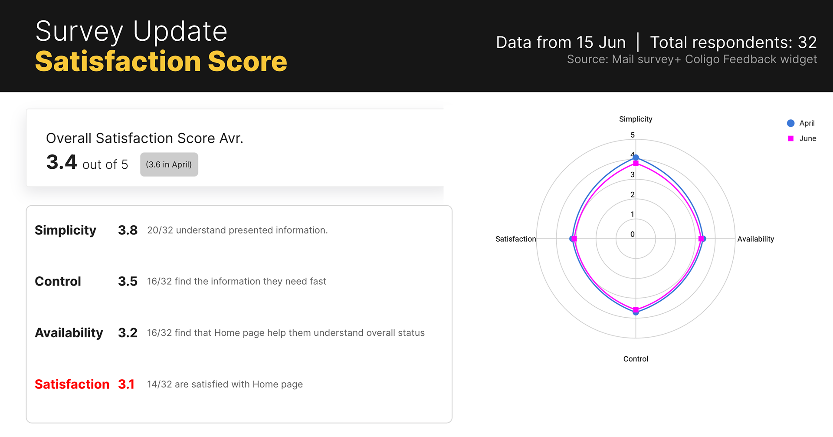Select the Control heading in scores list
This screenshot has width=833, height=437.
(58, 281)
